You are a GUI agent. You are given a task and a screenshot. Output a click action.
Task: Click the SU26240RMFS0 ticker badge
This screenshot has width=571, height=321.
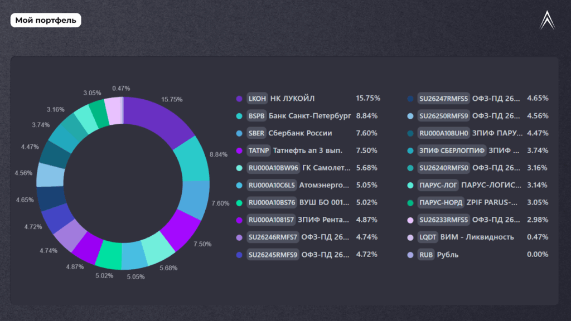(x=443, y=168)
